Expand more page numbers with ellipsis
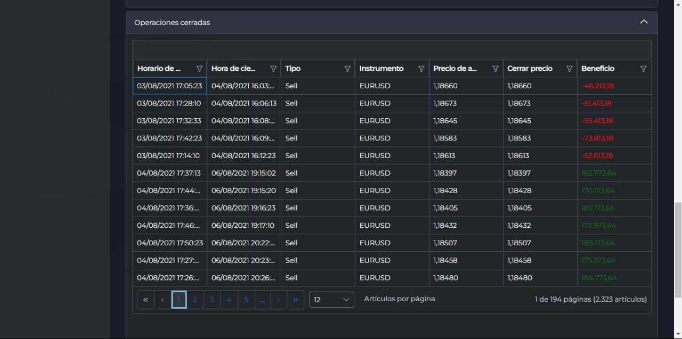This screenshot has height=339, width=682. point(262,300)
